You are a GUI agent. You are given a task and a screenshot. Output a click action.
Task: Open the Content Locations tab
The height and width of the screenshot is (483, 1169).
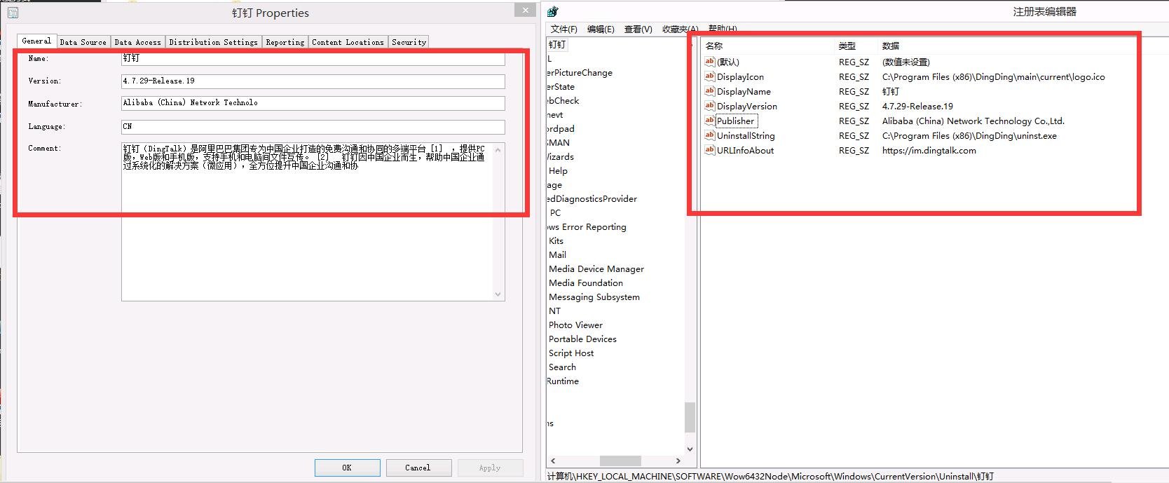click(348, 42)
